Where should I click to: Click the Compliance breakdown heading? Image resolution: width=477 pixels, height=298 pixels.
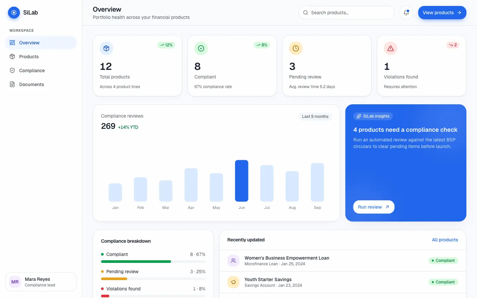coord(126,241)
